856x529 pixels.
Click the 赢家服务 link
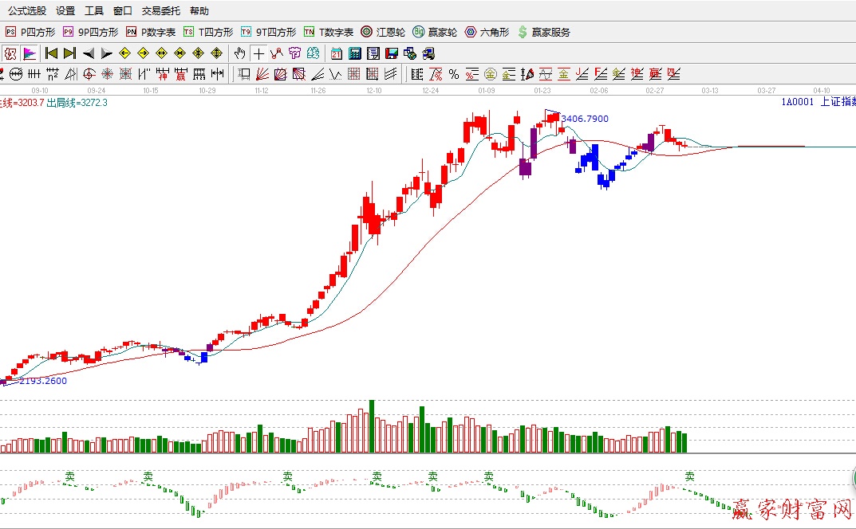click(544, 32)
